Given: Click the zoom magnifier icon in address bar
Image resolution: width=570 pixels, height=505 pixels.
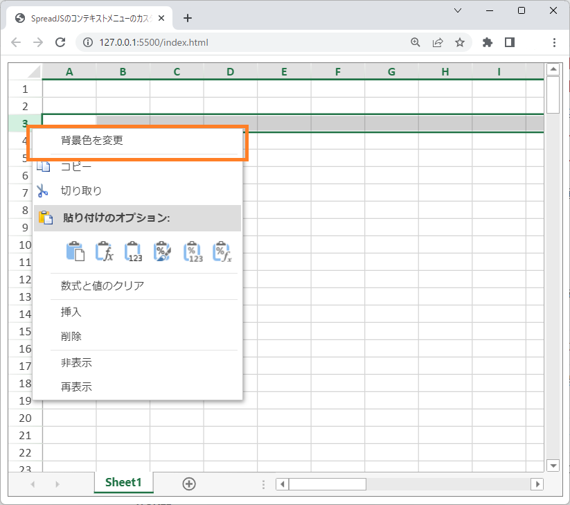Looking at the screenshot, I should click(416, 42).
